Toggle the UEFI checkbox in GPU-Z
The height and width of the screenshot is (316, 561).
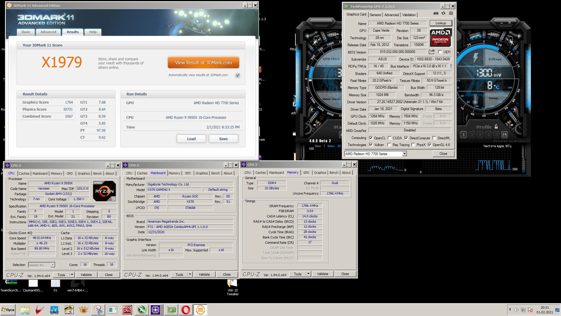point(440,52)
